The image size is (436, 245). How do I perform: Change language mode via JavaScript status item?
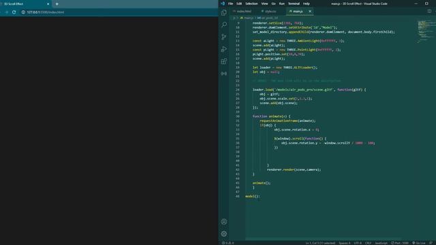pos(381,243)
